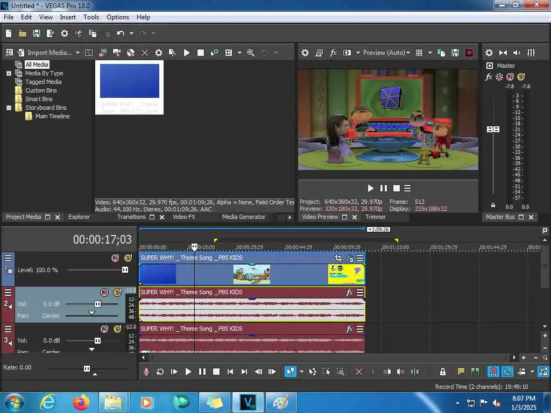Adjust video track Level slider
The height and width of the screenshot is (413, 551).
pos(125,270)
